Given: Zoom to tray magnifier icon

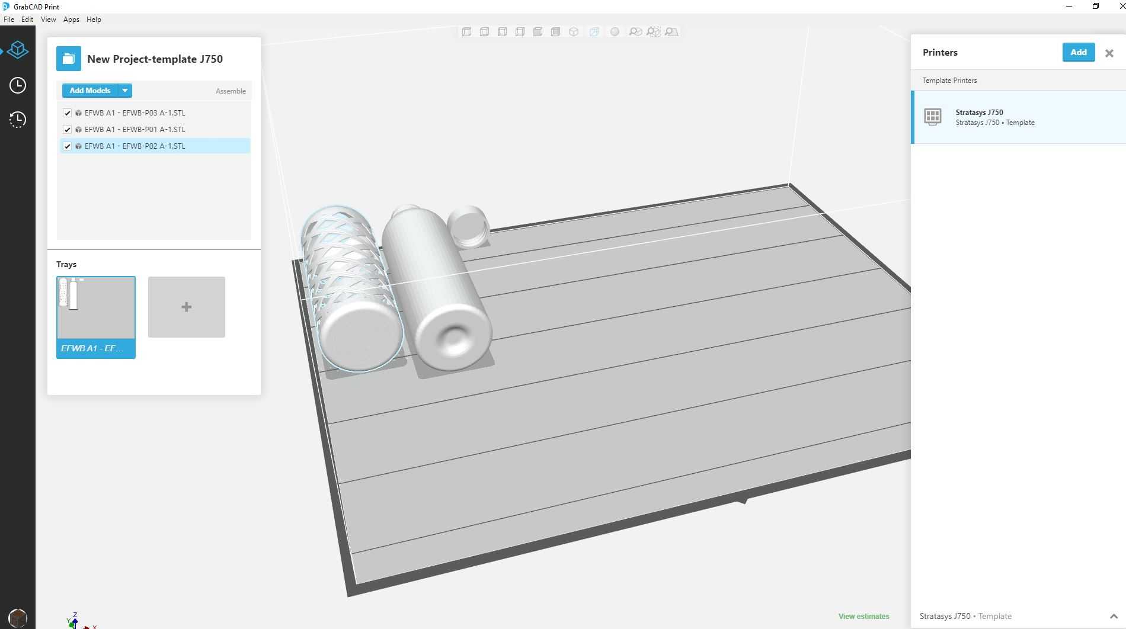Looking at the screenshot, I should tap(671, 32).
